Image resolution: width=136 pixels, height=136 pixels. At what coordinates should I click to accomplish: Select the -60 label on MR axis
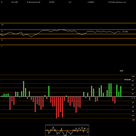133,111
